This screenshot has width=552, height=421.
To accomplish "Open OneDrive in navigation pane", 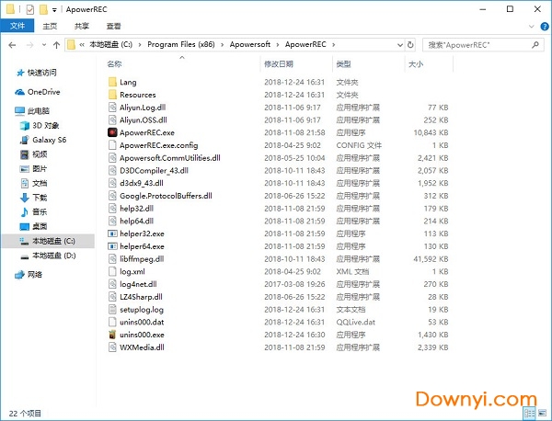I will pos(38,92).
